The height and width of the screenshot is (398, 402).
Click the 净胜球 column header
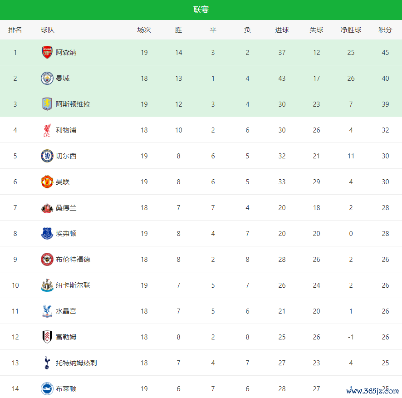click(351, 30)
